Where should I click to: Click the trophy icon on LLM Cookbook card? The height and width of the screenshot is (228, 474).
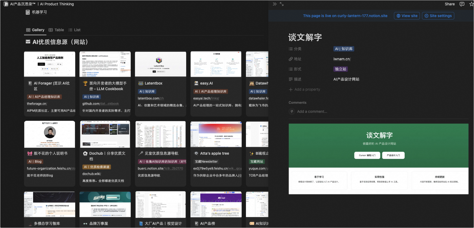(85, 83)
